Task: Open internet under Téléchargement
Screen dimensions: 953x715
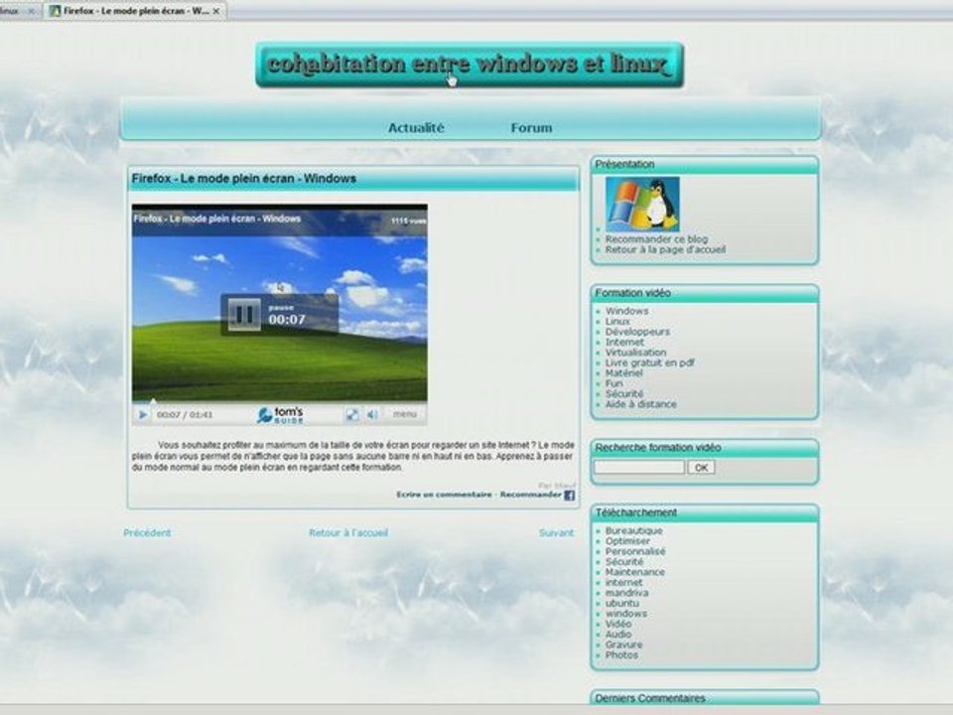Action: 623,582
